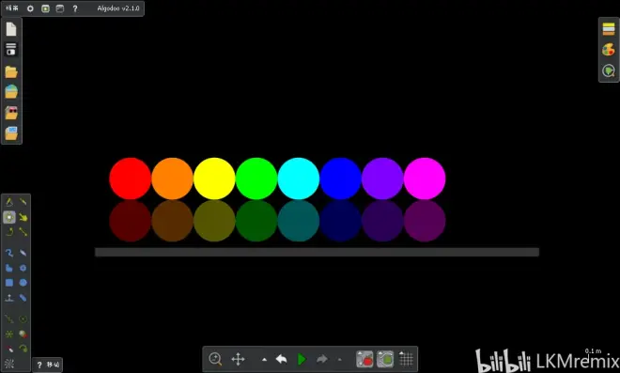Select the blue Box tool

click(9, 283)
